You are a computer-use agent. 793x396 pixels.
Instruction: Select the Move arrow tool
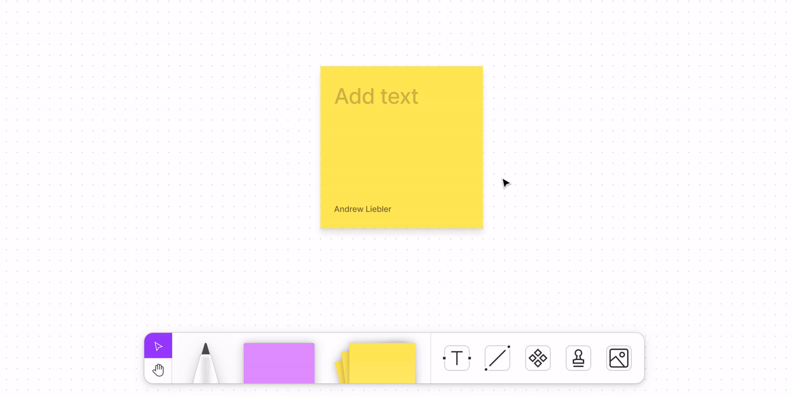[158, 346]
